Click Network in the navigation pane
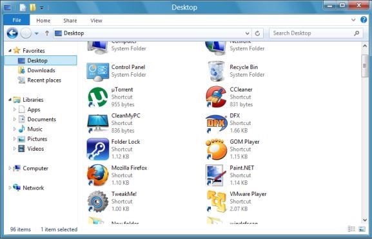This screenshot has width=372, height=239. pyautogui.click(x=34, y=188)
